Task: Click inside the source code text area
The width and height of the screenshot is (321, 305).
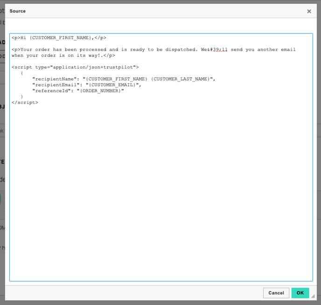Action: coord(161,157)
